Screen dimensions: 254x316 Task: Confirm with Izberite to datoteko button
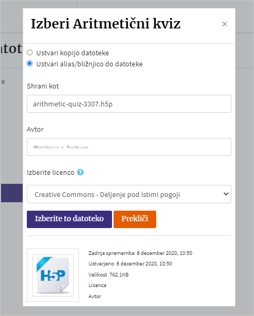(69, 219)
